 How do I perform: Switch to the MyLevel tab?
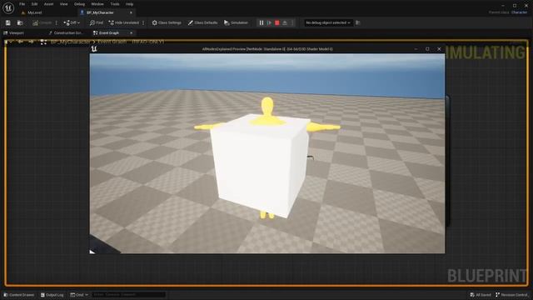[x=35, y=12]
